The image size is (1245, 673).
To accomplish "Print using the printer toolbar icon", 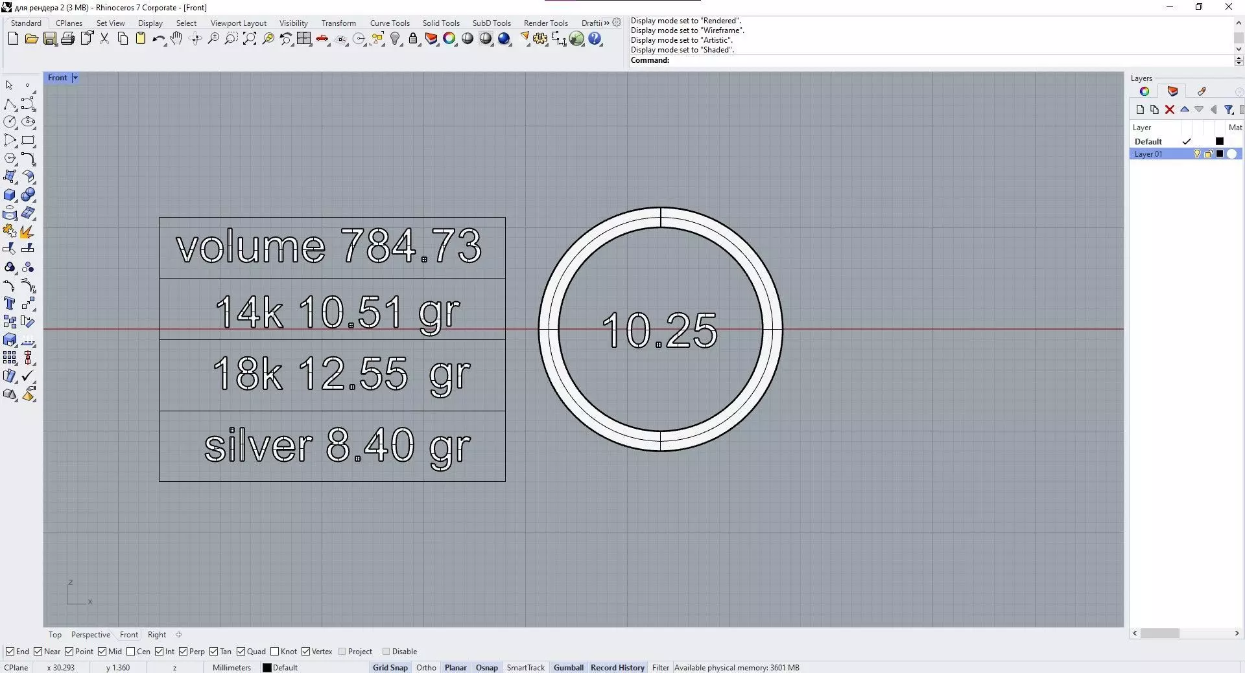I will [x=67, y=39].
